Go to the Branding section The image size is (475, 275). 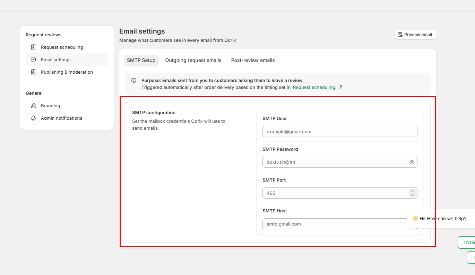click(67, 106)
